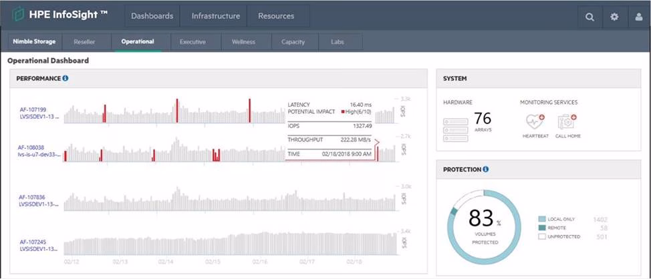Select the Wellness tab
This screenshot has width=651, height=279.
coord(243,41)
